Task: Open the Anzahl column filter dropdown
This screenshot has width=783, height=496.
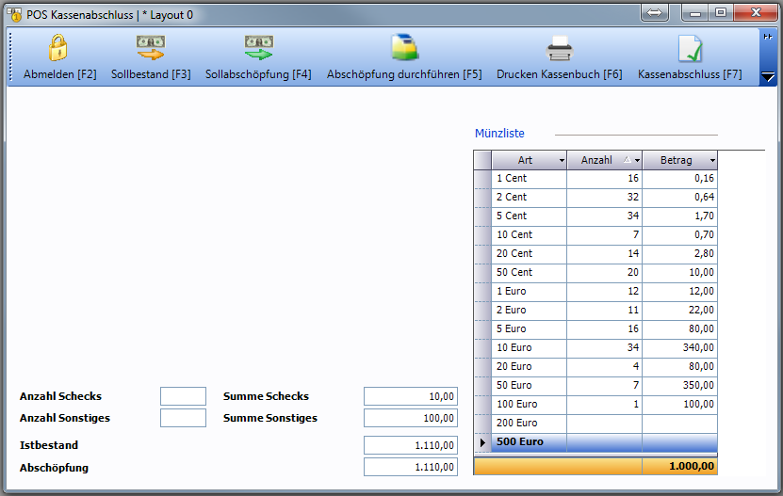Action: (637, 161)
